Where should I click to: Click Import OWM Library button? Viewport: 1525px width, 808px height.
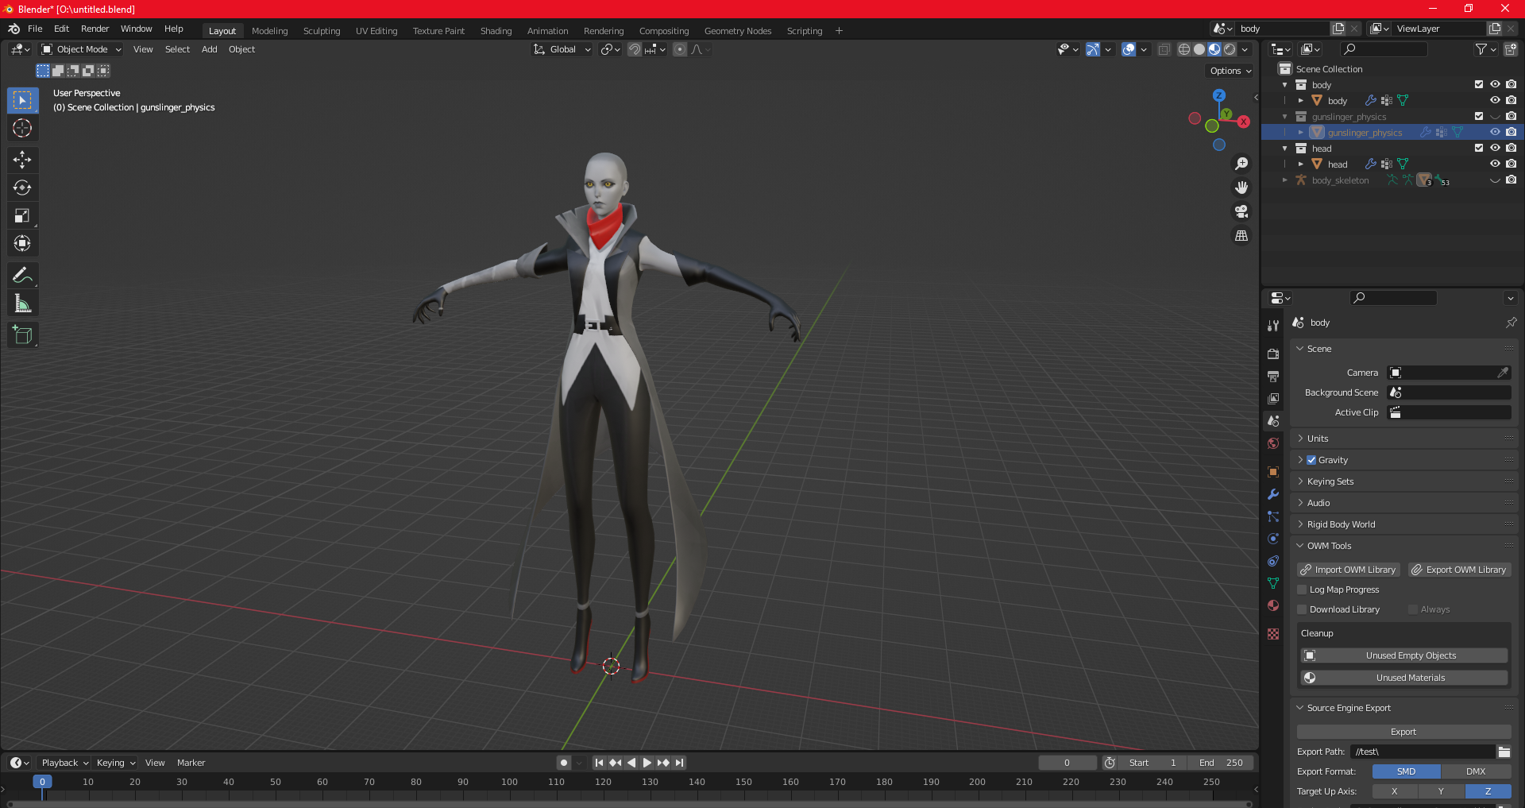1349,570
